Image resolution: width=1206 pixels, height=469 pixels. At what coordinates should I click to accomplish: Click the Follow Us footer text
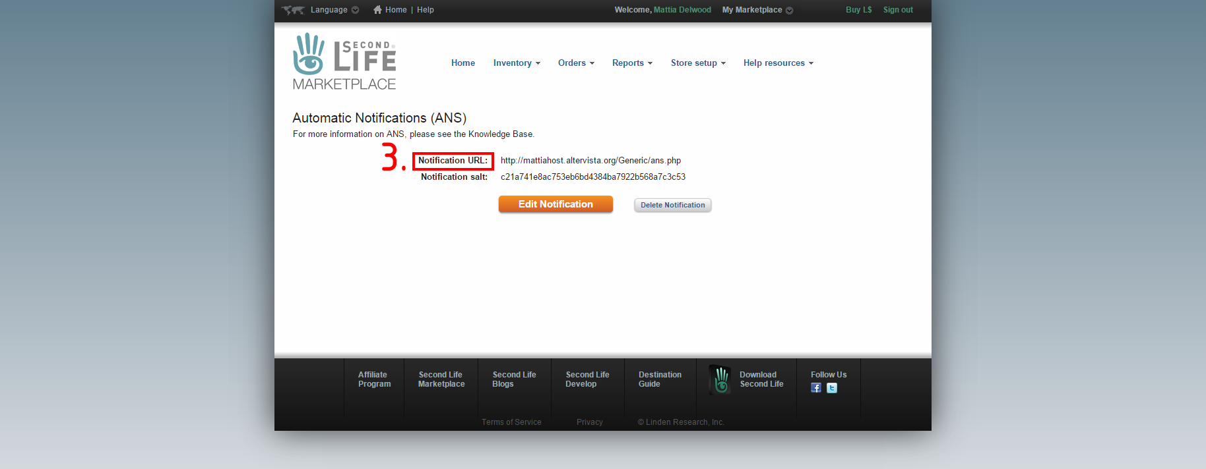tap(829, 375)
